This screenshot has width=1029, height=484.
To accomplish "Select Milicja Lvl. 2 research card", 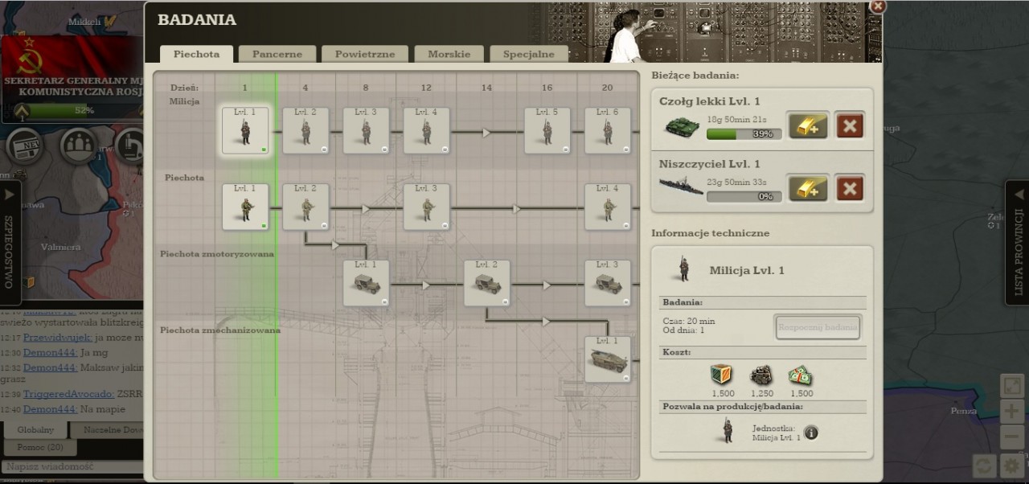I will (305, 130).
